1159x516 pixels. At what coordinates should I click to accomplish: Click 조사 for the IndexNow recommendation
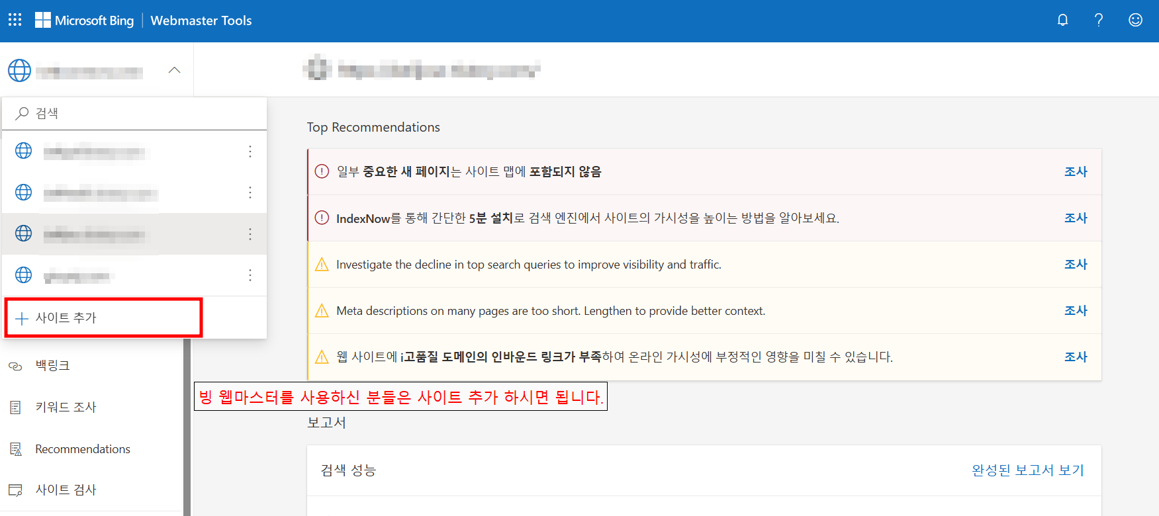[1076, 218]
